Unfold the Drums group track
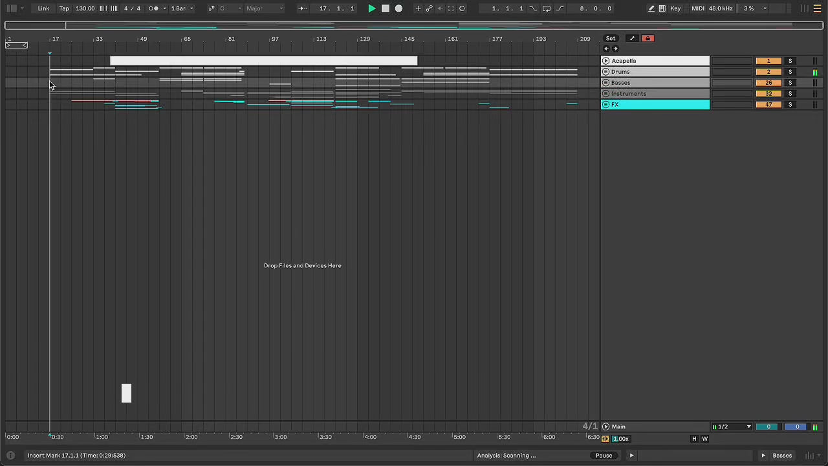The image size is (828, 466). click(606, 72)
